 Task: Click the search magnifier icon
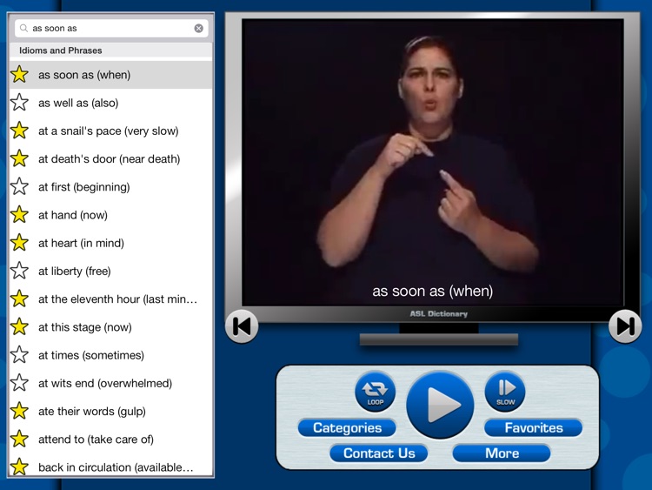[x=23, y=29]
